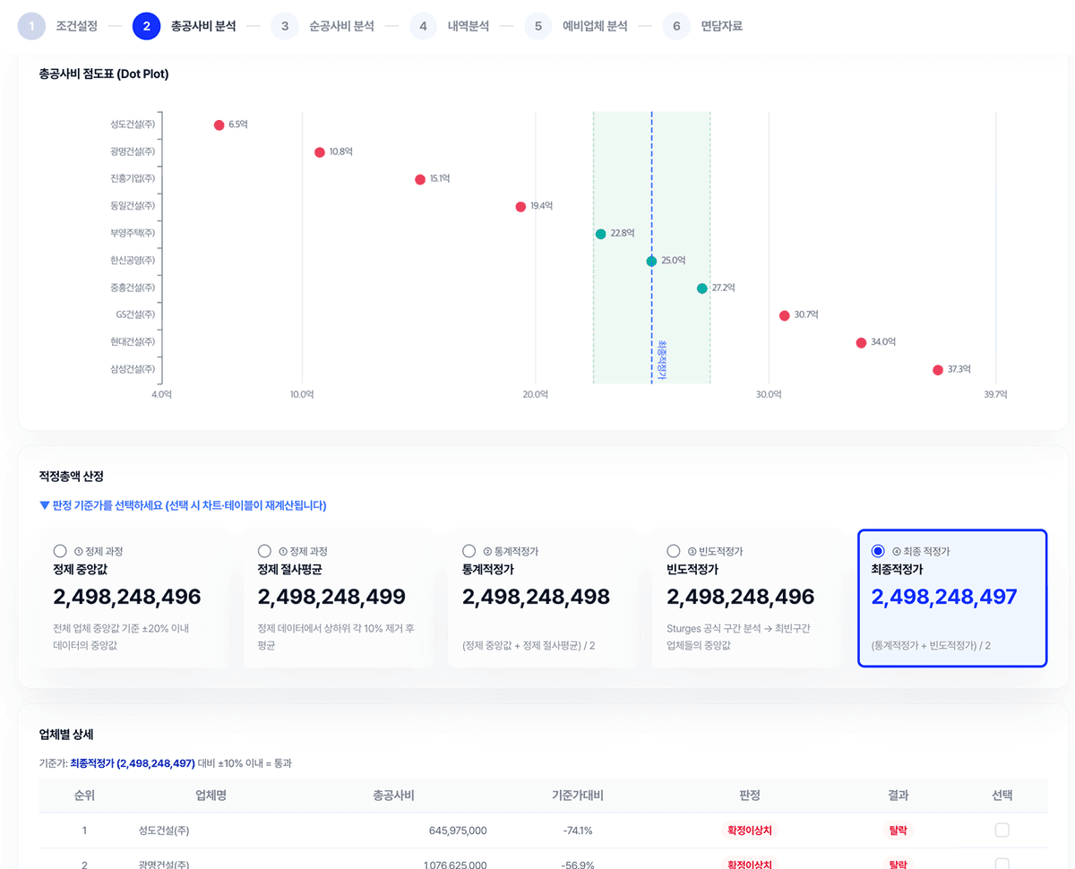Click the 성도건설 6.5억 red dot
Screen dimensions: 1075x869
[x=219, y=125]
